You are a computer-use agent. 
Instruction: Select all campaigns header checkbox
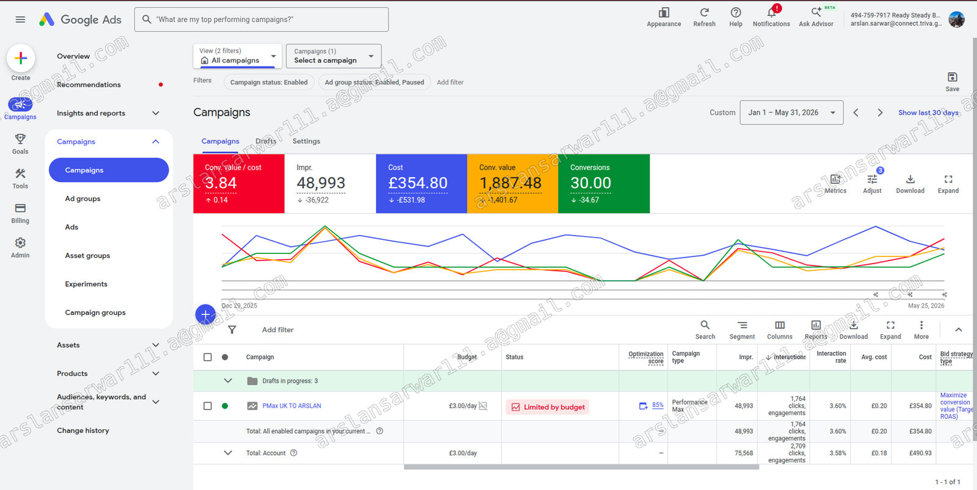(x=208, y=357)
